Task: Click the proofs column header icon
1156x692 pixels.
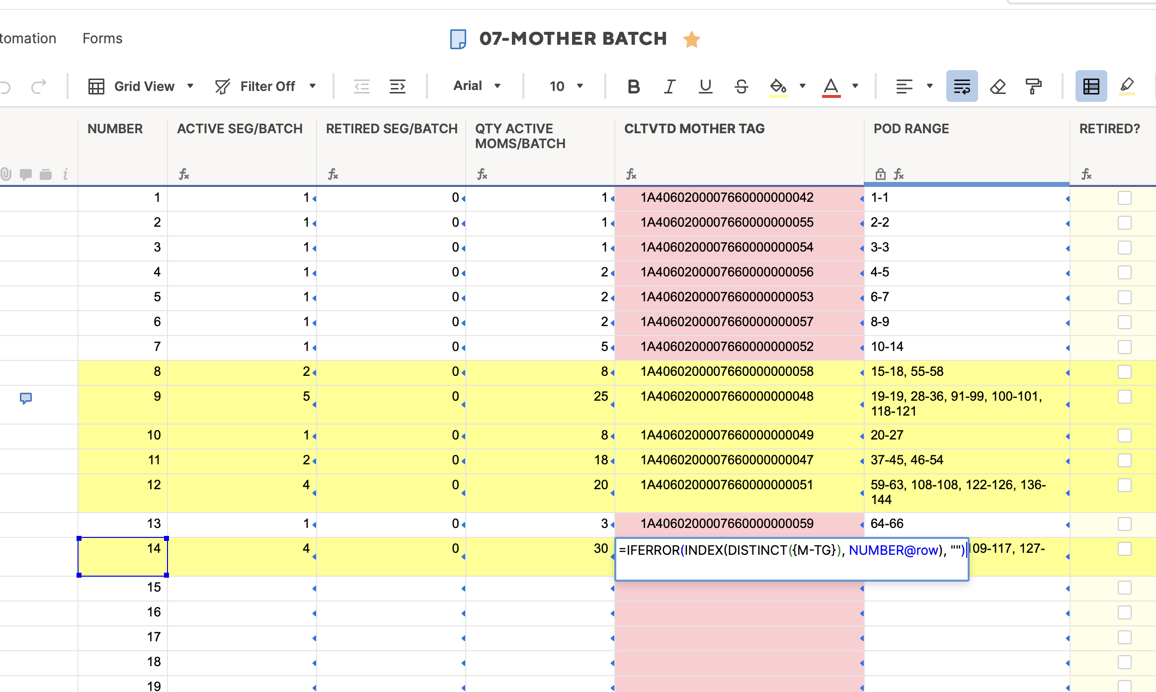Action: coord(46,174)
